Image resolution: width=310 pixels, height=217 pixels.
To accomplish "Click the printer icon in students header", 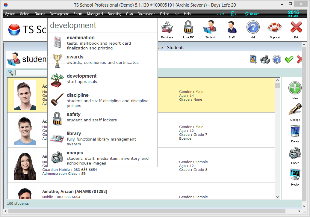I will [265, 59].
